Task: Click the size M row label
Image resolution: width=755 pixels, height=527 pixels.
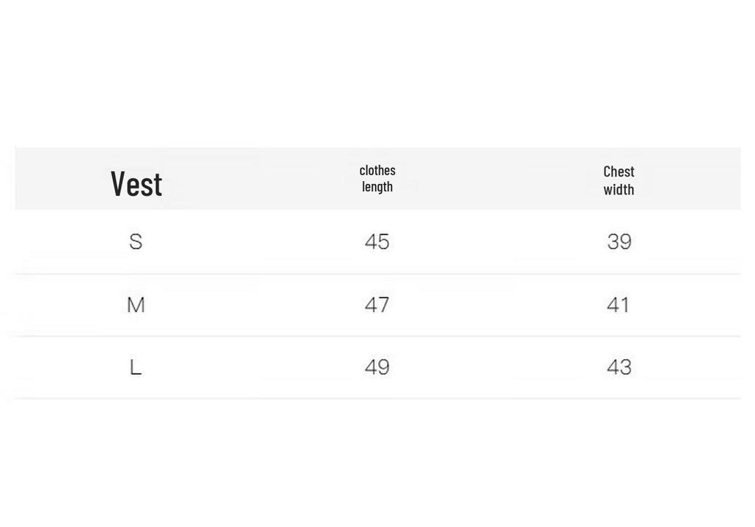Action: click(x=136, y=305)
